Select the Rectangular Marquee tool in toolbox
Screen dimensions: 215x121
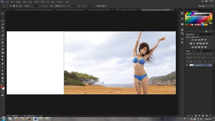coord(2,17)
